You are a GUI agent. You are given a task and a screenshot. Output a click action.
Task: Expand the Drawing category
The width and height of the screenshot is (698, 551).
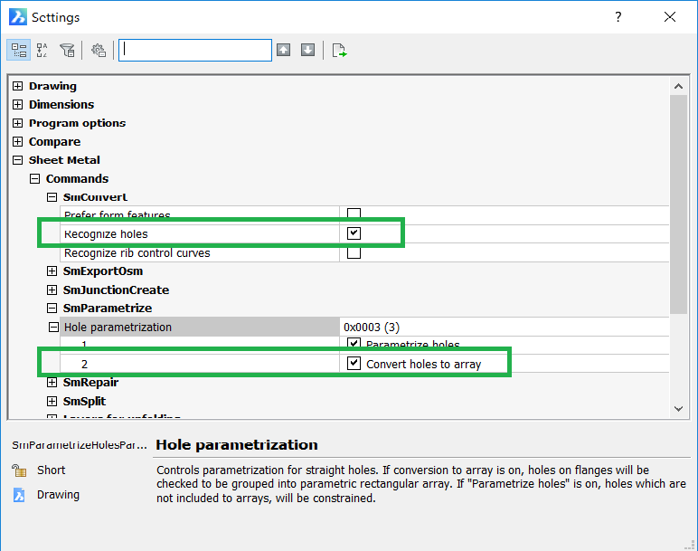pos(18,86)
